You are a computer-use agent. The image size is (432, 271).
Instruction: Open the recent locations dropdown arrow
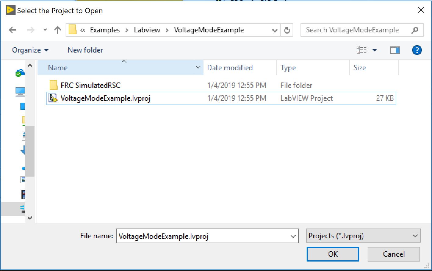point(45,30)
